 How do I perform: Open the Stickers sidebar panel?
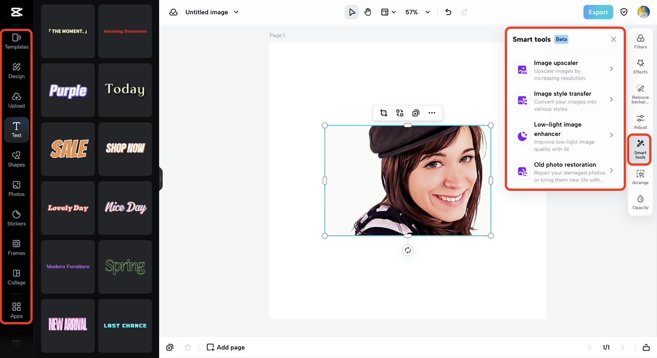[x=16, y=218]
